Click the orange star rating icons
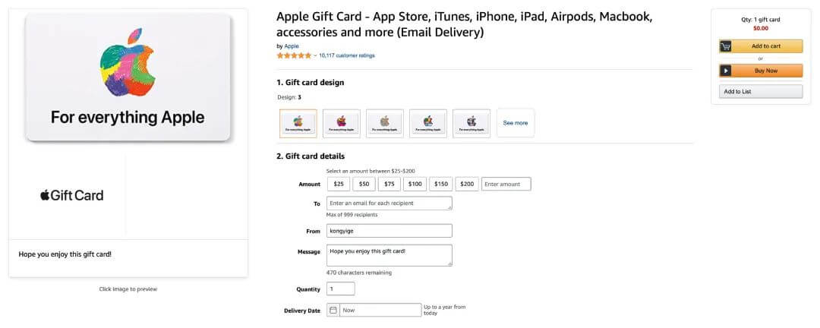 click(293, 55)
